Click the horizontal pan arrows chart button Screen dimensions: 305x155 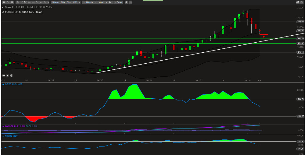pos(4,76)
